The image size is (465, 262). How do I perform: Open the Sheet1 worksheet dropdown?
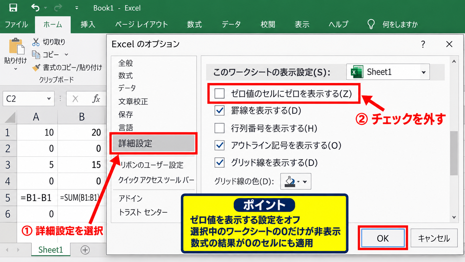coord(388,72)
